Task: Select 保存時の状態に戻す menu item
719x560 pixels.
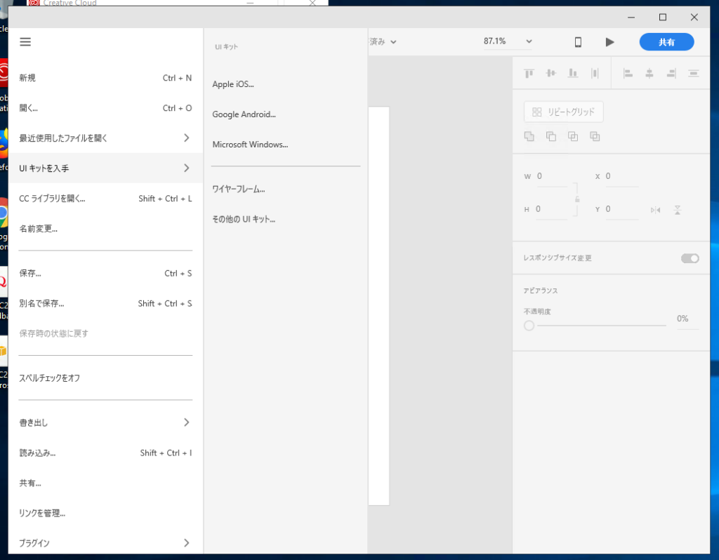Action: pyautogui.click(x=105, y=333)
